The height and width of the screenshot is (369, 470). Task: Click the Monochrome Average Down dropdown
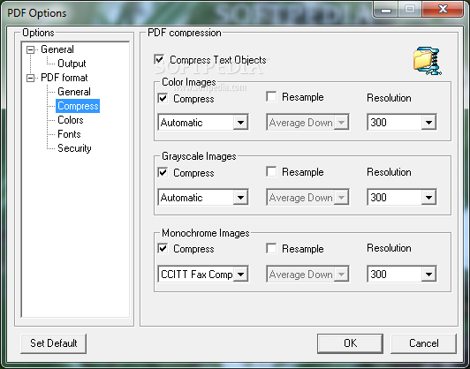[307, 274]
